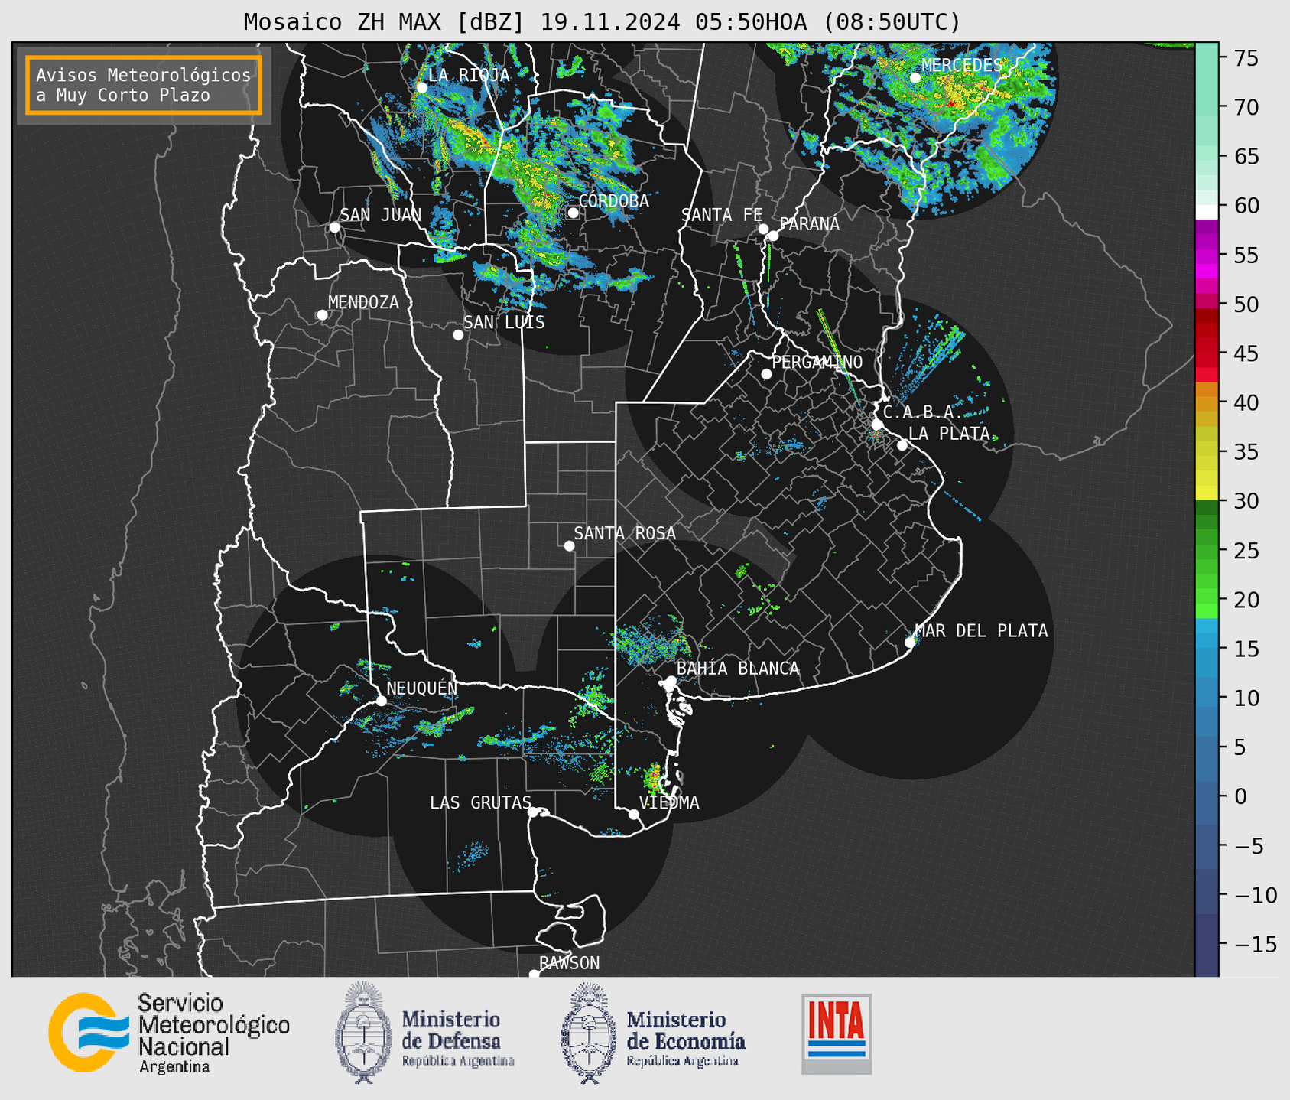Screen dimensions: 1290x1100
Task: Click the magenta 55 dBZ band on colorbar
Action: pos(1207,255)
